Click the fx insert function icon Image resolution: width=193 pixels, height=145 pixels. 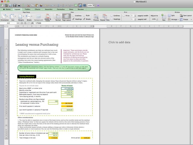32,23
